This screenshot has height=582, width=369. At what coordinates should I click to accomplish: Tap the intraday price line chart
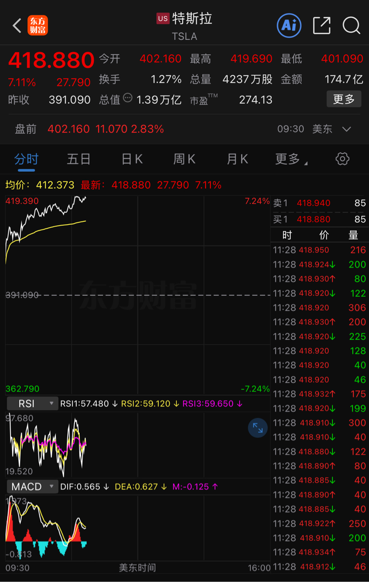point(137,295)
